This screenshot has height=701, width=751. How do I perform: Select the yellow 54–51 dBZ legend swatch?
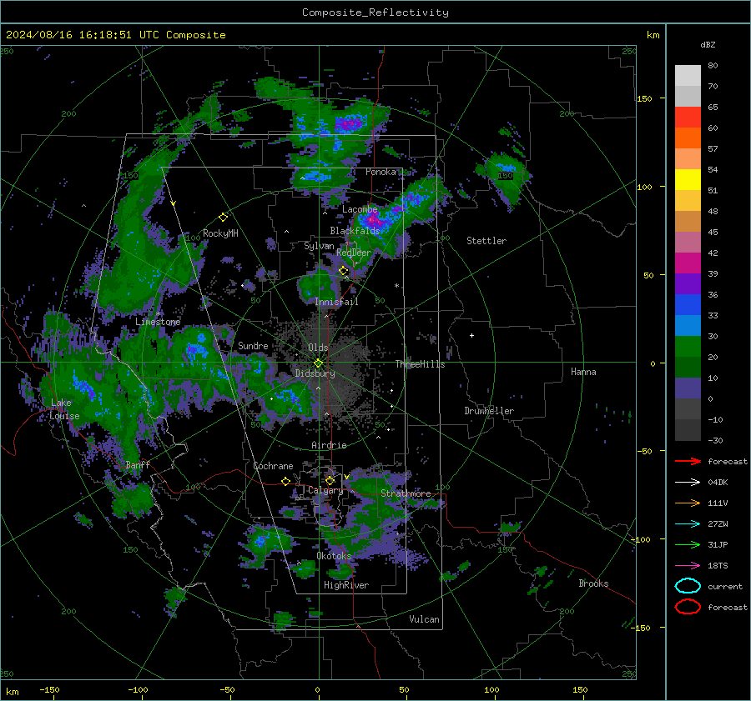[x=688, y=180]
